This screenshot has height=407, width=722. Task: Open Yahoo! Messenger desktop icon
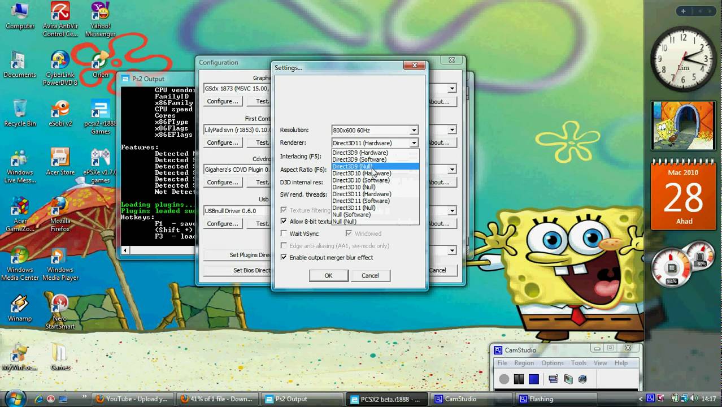tap(100, 20)
